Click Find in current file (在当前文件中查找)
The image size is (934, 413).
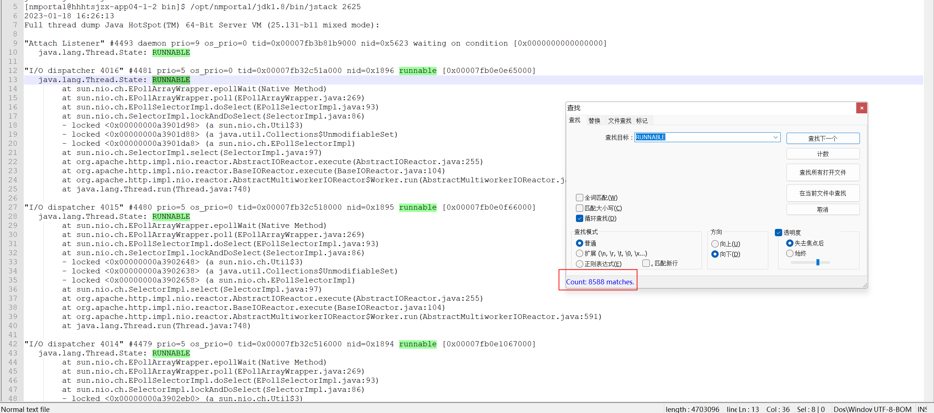(823, 193)
